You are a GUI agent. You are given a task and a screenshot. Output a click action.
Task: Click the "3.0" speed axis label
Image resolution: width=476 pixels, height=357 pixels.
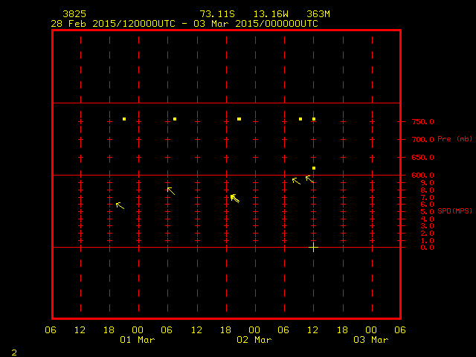[428, 226]
